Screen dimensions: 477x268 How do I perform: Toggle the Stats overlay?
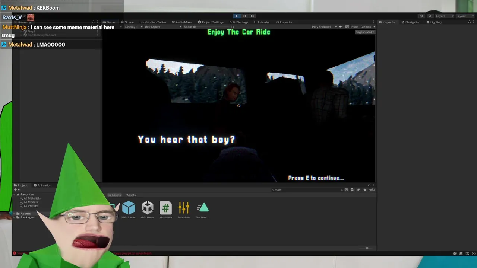click(x=354, y=27)
